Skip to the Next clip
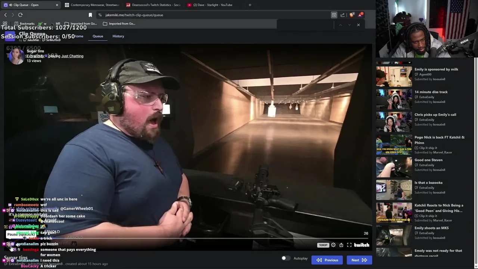The width and height of the screenshot is (478, 269). click(359, 260)
